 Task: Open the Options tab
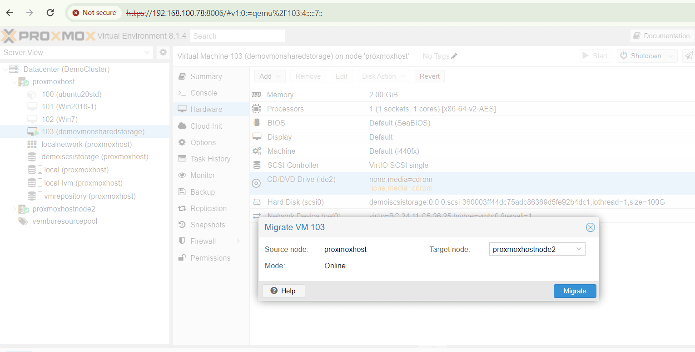tap(211, 142)
